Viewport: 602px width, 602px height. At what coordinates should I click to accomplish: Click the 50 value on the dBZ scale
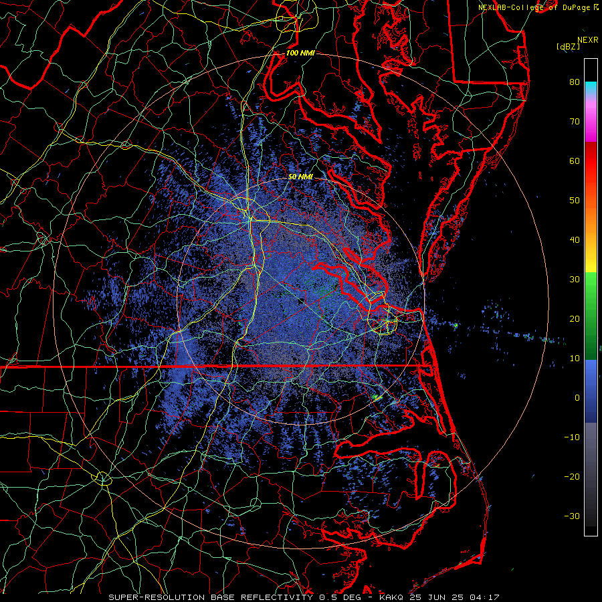[575, 201]
